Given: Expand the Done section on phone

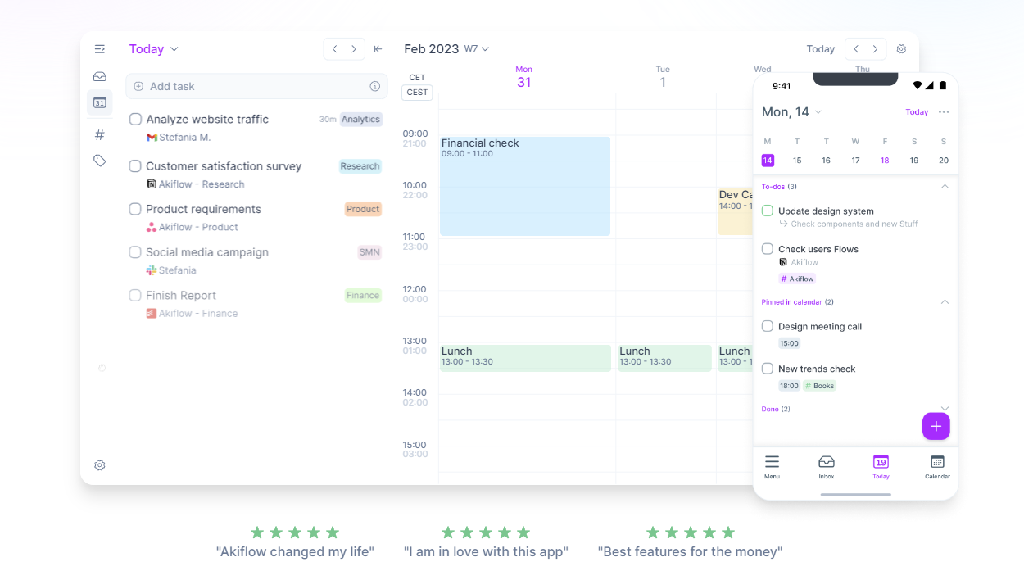Looking at the screenshot, I should coord(945,409).
